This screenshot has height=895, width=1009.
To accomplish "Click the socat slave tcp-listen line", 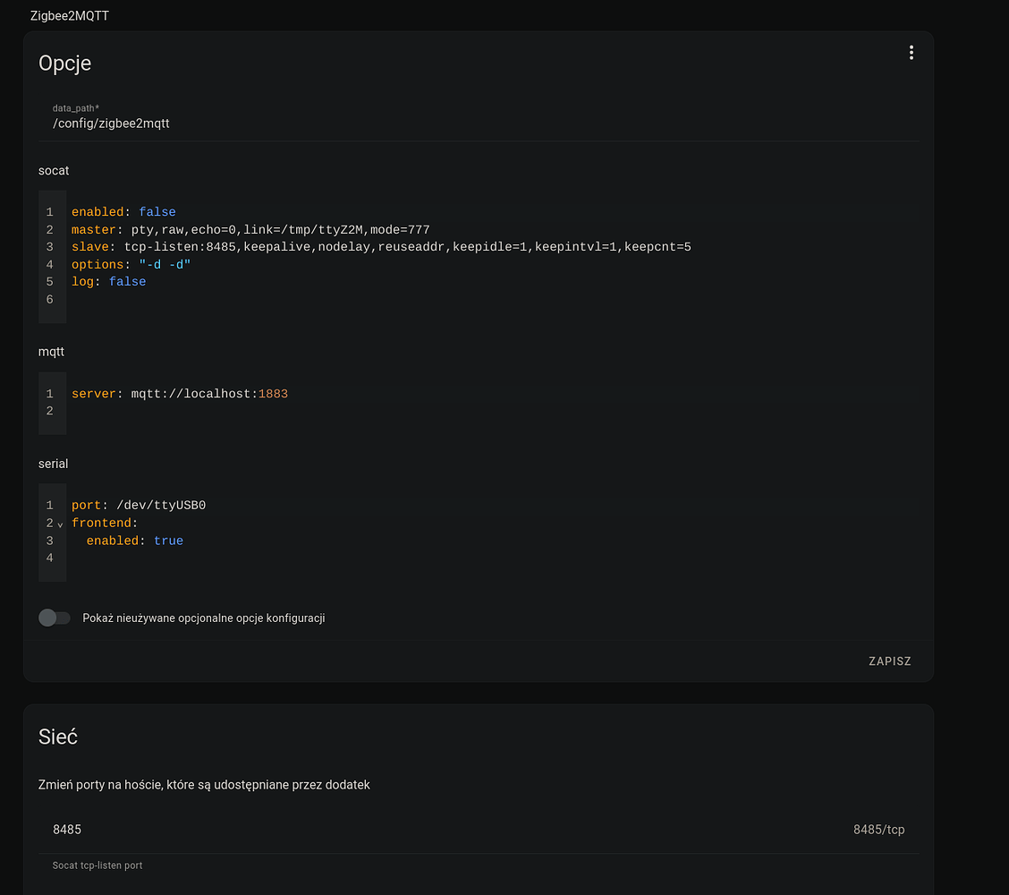I will (381, 247).
